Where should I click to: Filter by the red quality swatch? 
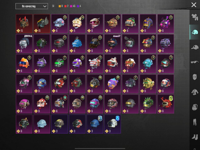click(x=65, y=6)
